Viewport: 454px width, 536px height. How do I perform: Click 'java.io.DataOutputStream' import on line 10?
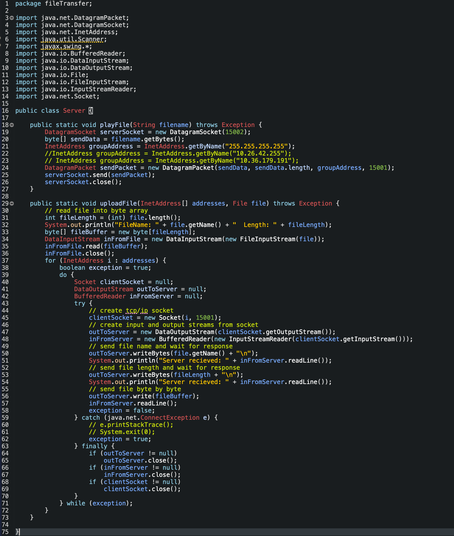(x=85, y=68)
